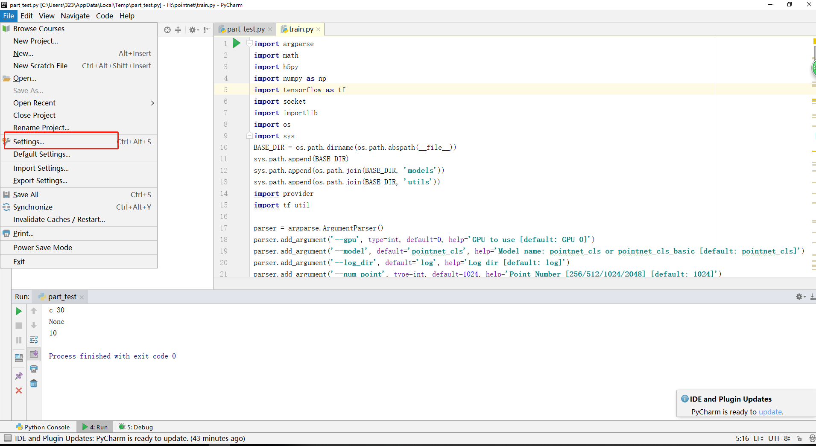Click the update link in notification
The height and width of the screenshot is (446, 816).
(x=770, y=412)
